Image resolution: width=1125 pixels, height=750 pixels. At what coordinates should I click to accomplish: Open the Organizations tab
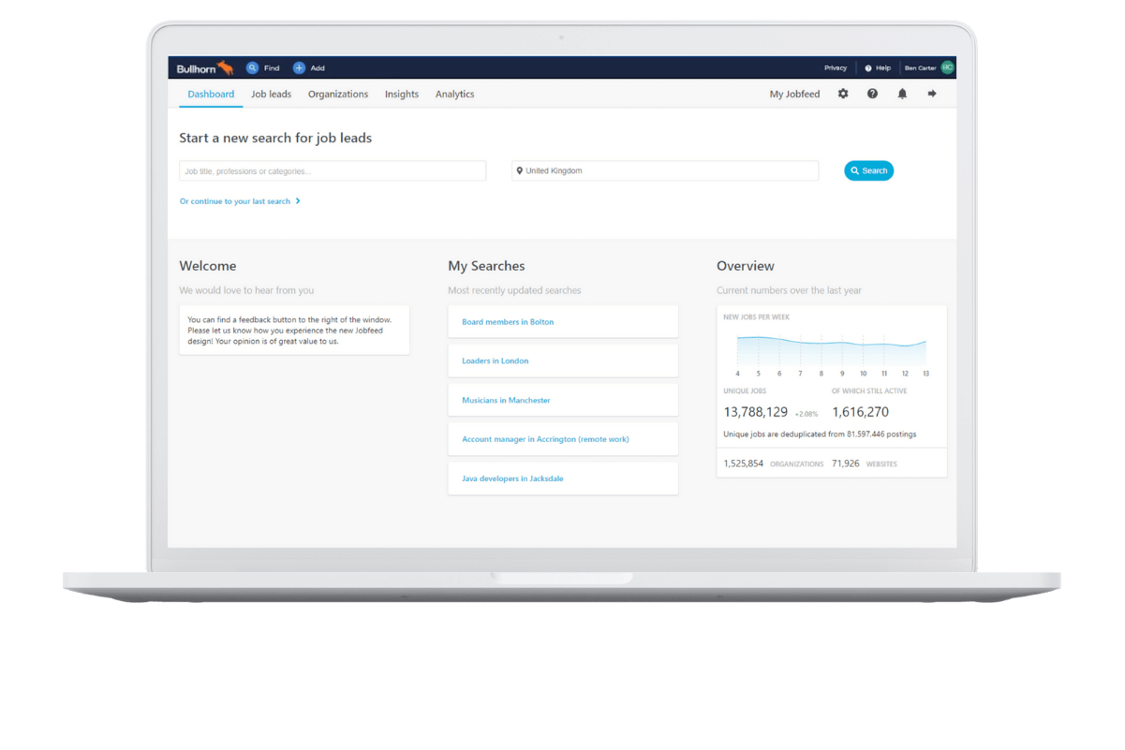pos(338,95)
